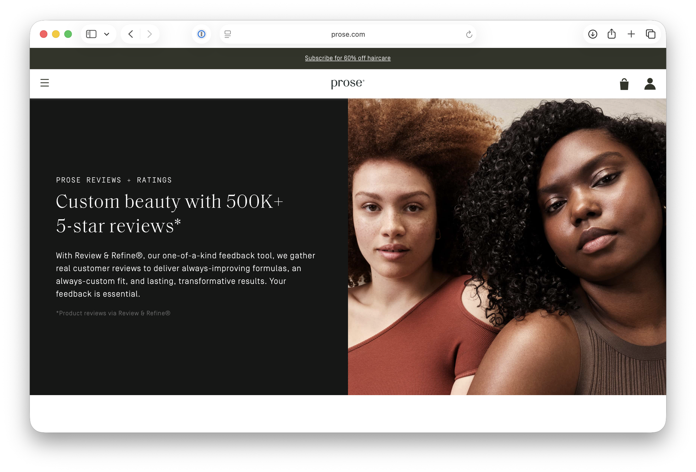Click the Custom beauty 5-star reviews heading
696x472 pixels.
169,213
